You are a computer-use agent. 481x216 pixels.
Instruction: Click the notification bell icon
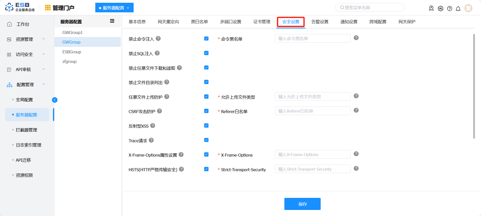[458, 9]
